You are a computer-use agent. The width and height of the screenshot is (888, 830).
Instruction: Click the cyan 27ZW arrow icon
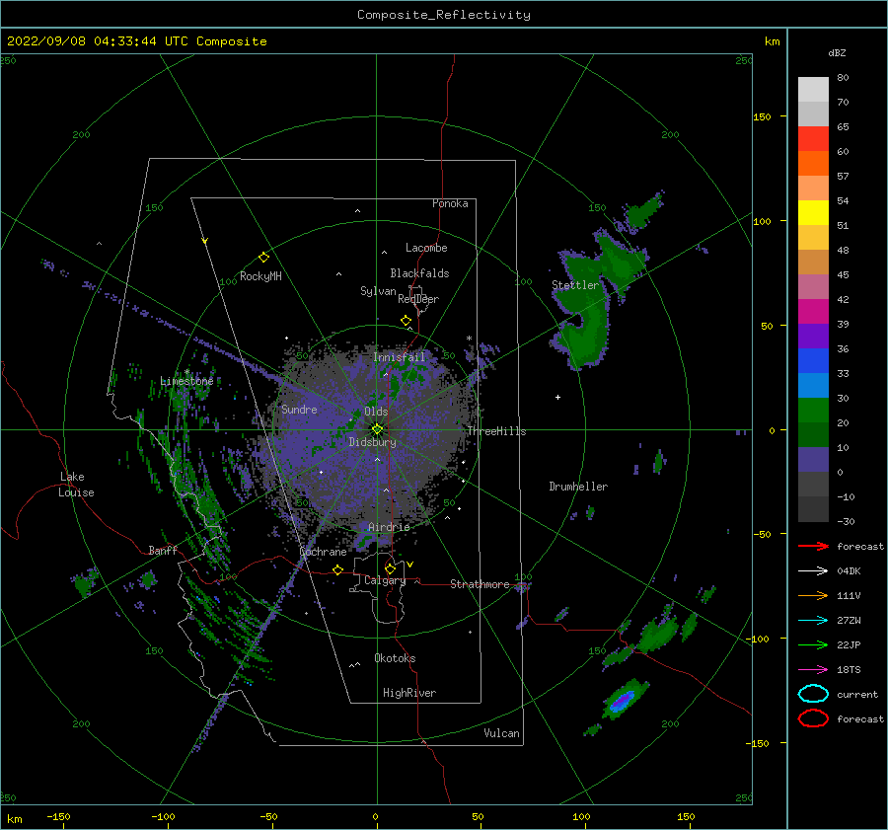[x=813, y=621]
